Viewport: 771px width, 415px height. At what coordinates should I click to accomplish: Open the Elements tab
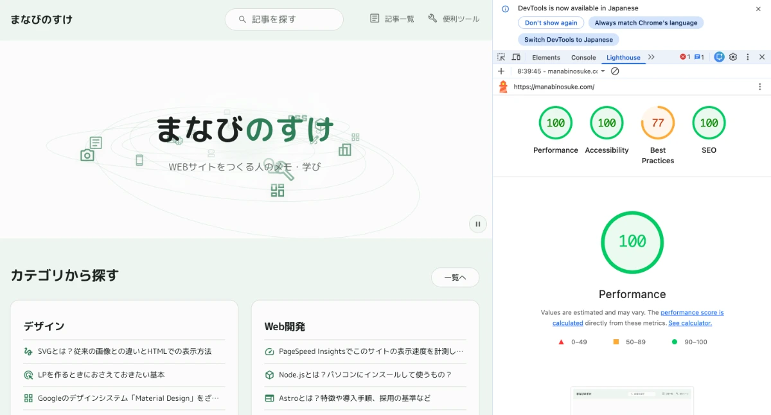[x=546, y=57]
